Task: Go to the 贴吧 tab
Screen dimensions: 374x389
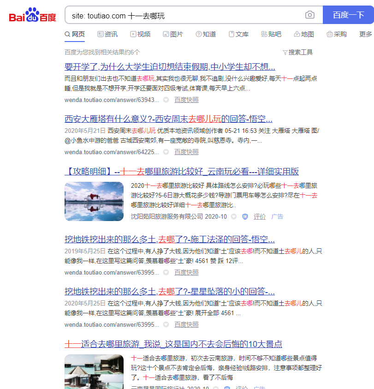Action: [x=271, y=34]
